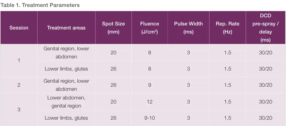Viewport: 286px width, 126px height.
Task: Click the fluence value 9-10
Action: point(150,118)
